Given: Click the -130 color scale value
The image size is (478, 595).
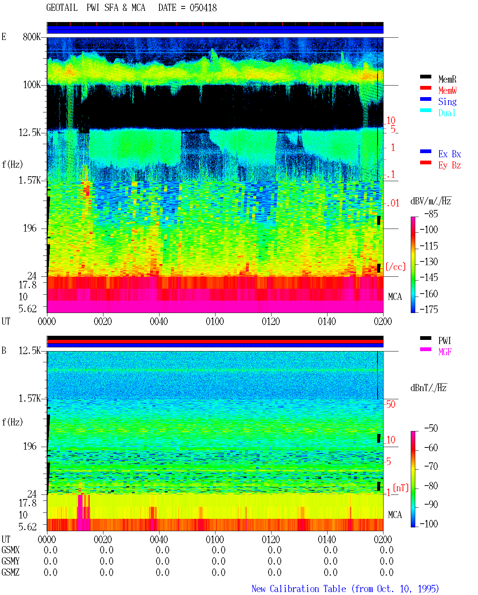Looking at the screenshot, I should pyautogui.click(x=429, y=262).
